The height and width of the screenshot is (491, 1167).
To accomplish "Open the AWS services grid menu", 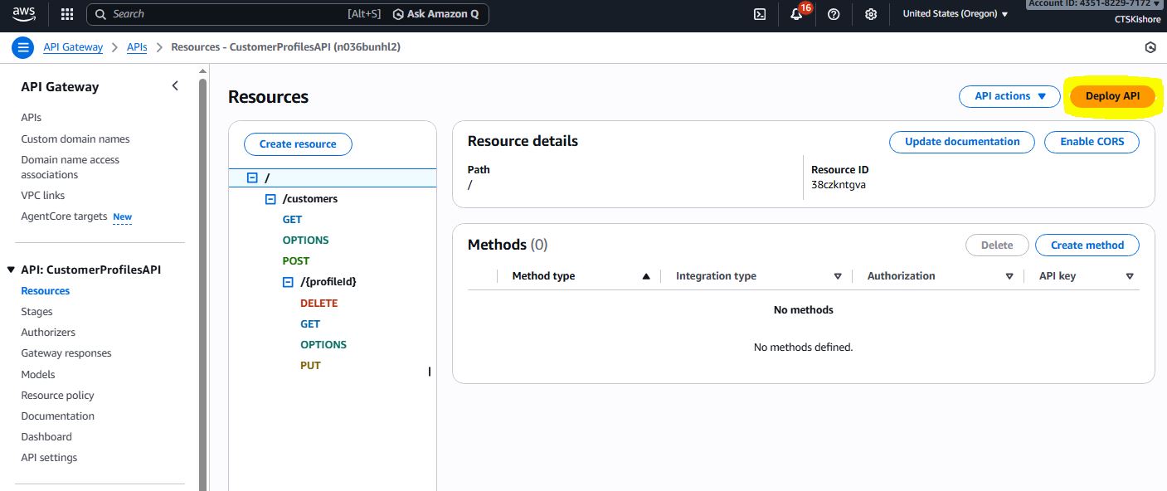I will pos(67,14).
